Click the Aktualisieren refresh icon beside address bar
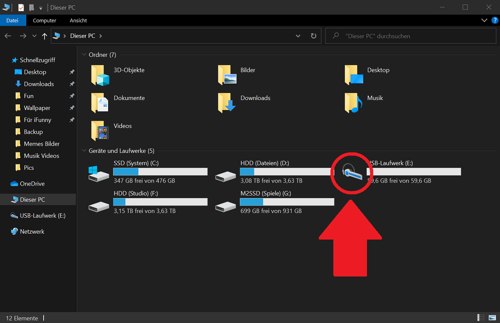 (x=314, y=36)
